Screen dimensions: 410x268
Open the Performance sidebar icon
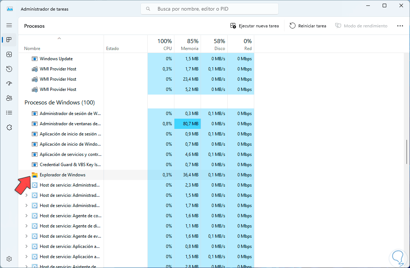click(x=9, y=54)
